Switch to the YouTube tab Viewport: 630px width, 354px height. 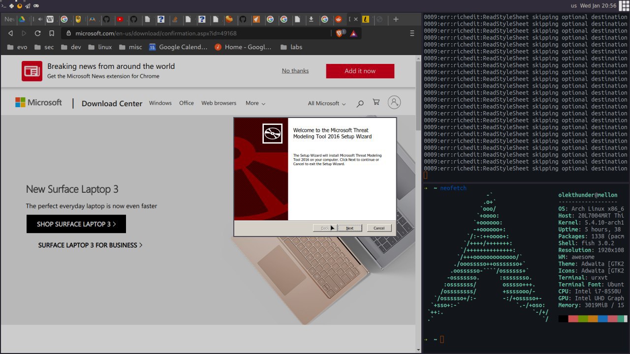120,19
